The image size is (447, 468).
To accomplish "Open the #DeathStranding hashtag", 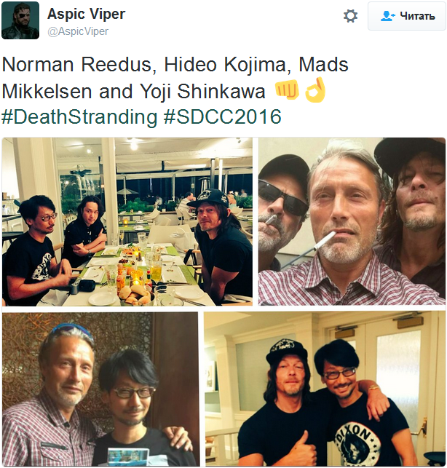I will pos(79,116).
